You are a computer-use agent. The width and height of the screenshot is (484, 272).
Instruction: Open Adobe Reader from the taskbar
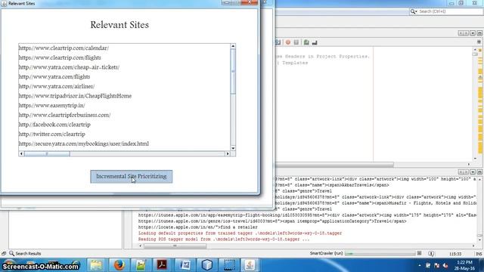click(163, 265)
